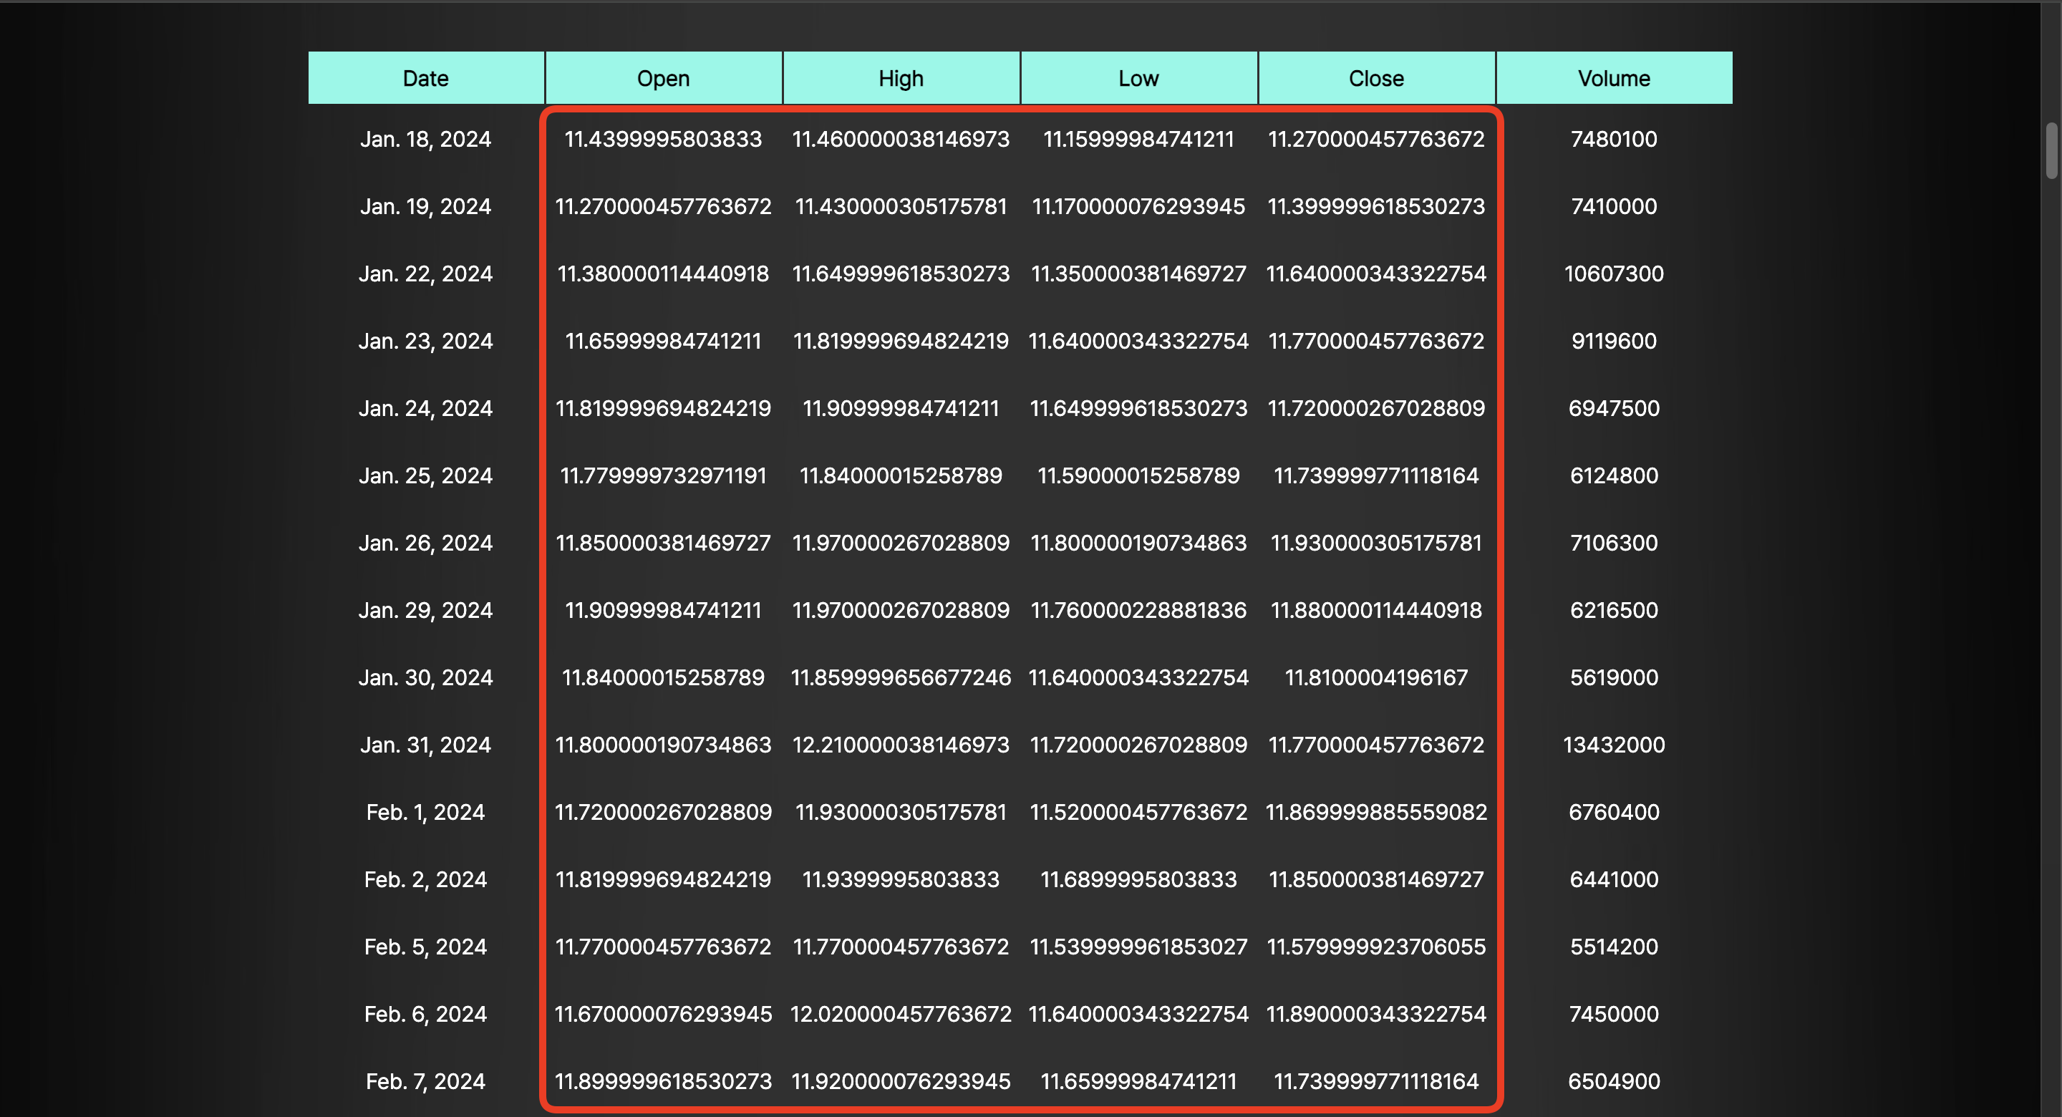
Task: Click low value 11.800000190734863 on Jan. 26
Action: 1139,543
